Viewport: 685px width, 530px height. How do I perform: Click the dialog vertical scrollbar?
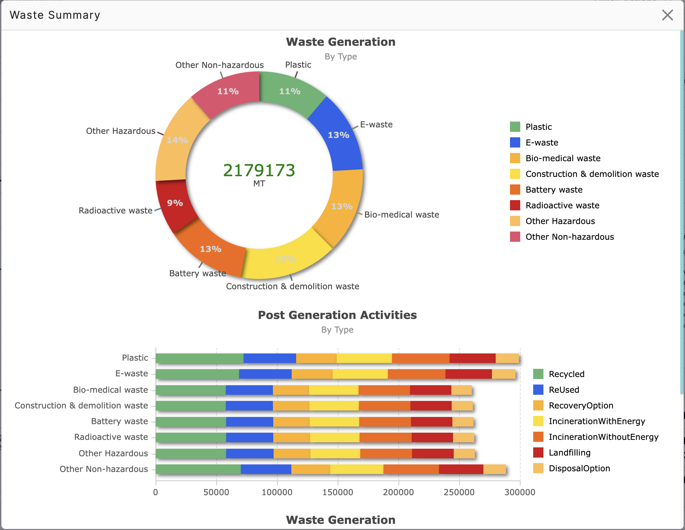click(682, 212)
